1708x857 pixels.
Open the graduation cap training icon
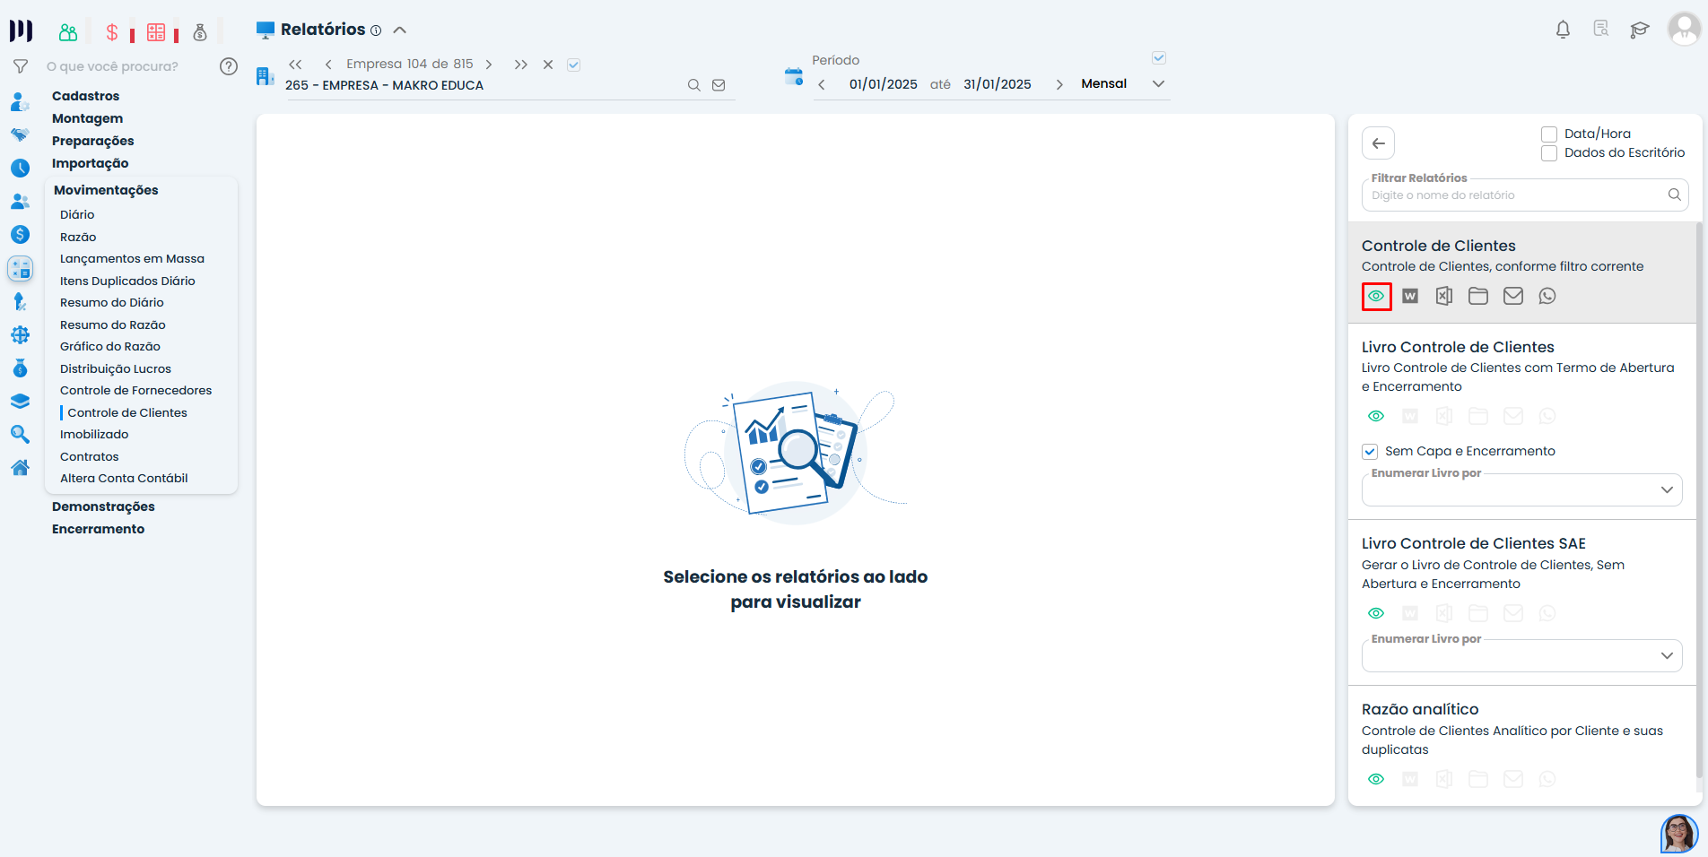1640,30
